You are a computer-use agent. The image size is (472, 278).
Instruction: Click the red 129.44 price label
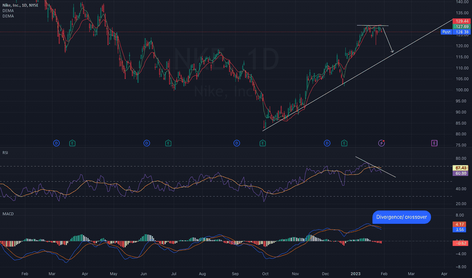point(462,21)
